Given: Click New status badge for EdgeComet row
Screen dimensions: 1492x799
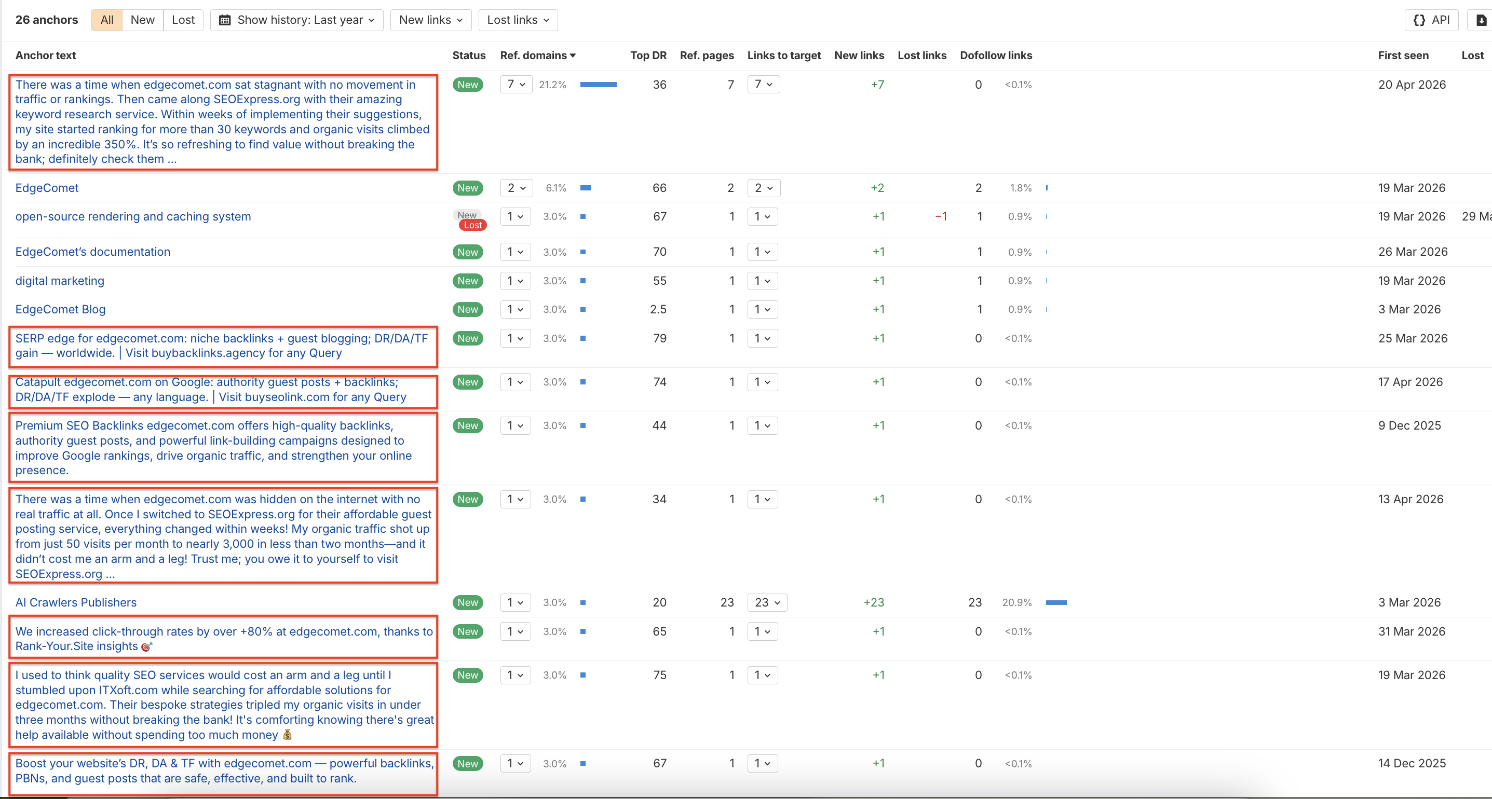Looking at the screenshot, I should click(467, 188).
